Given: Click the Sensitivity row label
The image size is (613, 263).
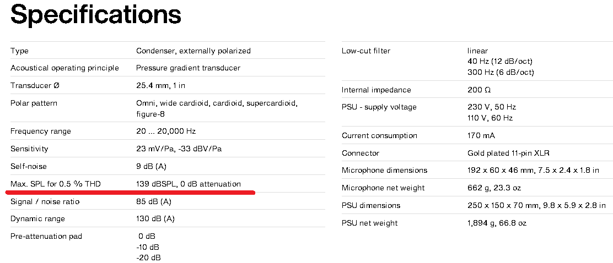Looking at the screenshot, I should 29,149.
